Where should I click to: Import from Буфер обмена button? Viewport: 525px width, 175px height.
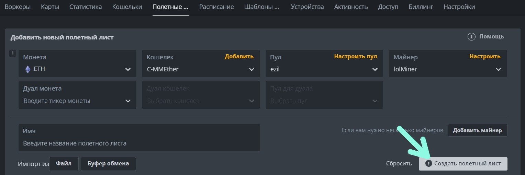pyautogui.click(x=108, y=164)
